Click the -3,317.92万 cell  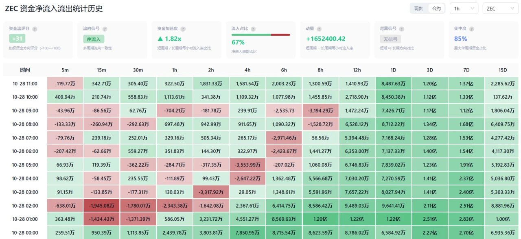[211, 192]
